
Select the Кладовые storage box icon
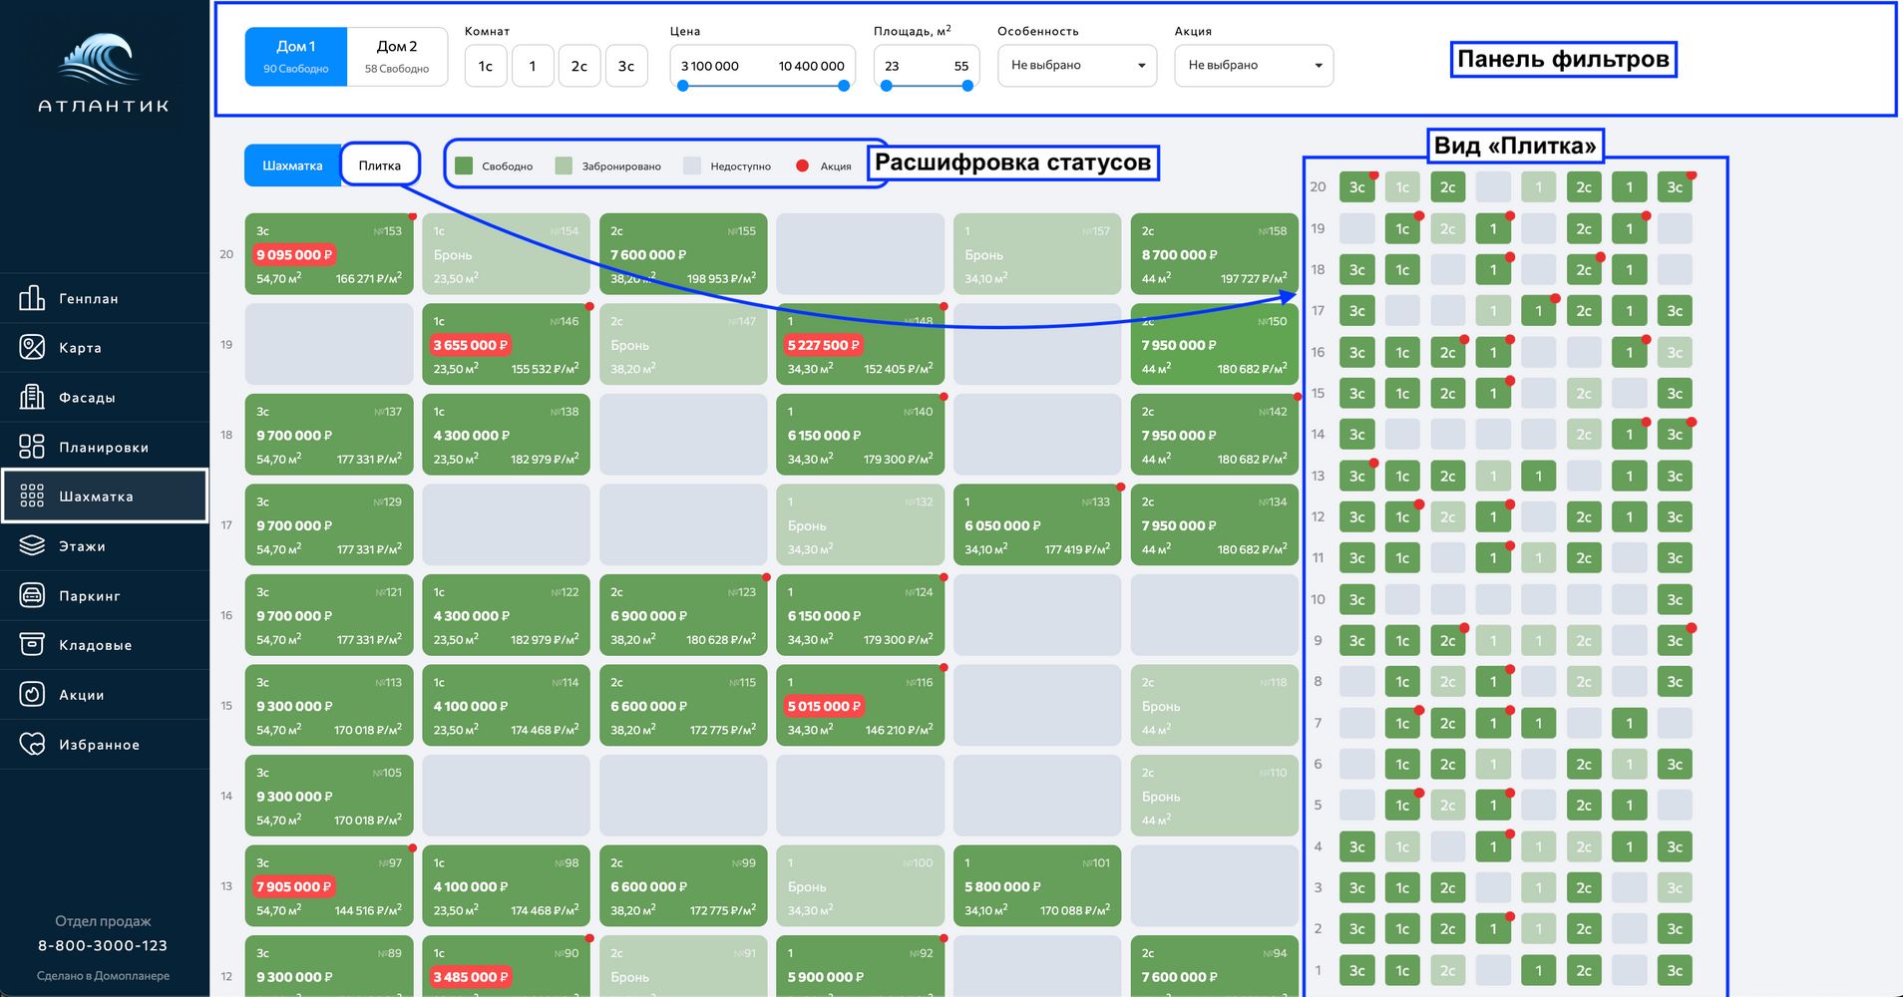point(32,644)
